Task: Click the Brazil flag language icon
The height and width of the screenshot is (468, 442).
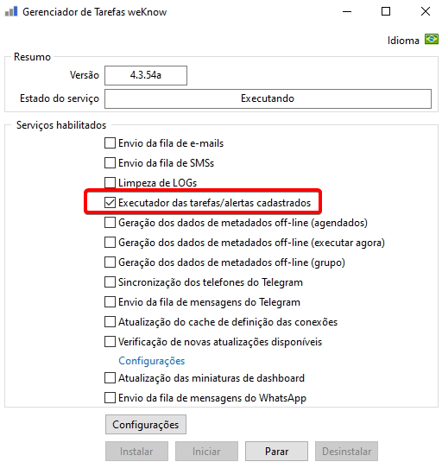Action: click(432, 39)
